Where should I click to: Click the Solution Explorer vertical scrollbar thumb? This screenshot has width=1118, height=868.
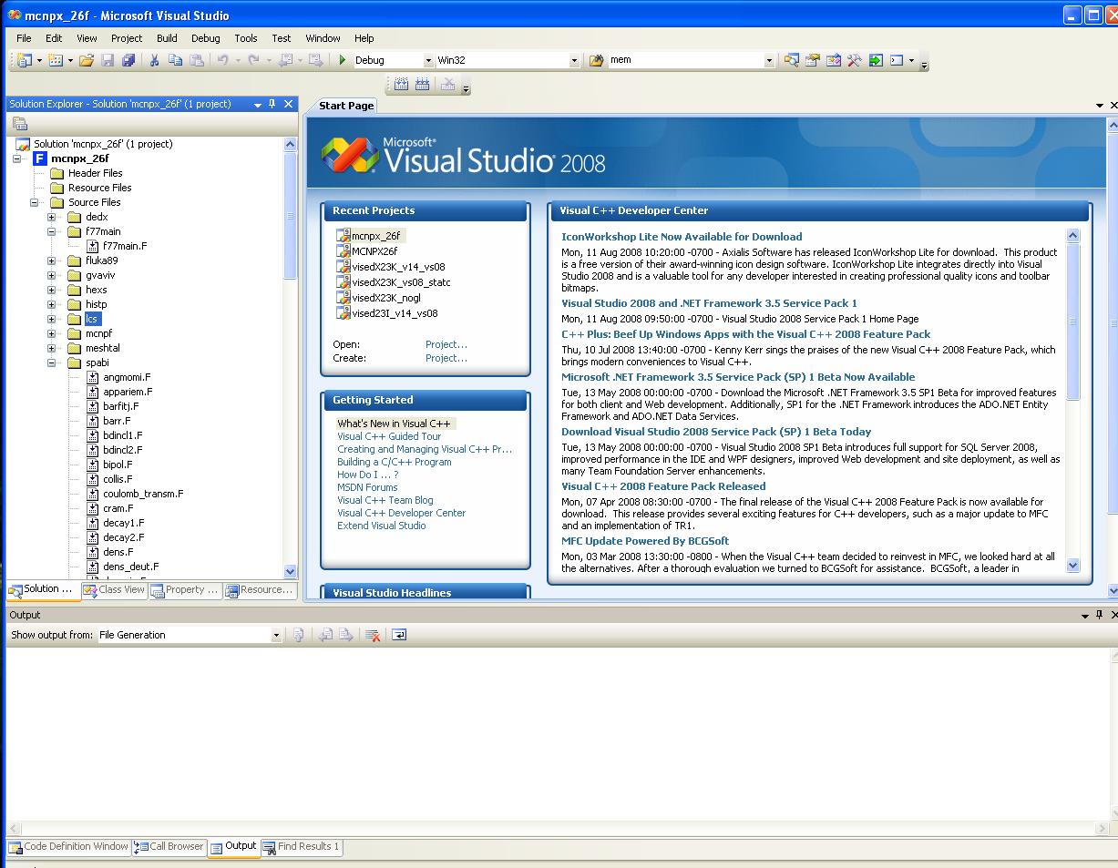click(291, 214)
